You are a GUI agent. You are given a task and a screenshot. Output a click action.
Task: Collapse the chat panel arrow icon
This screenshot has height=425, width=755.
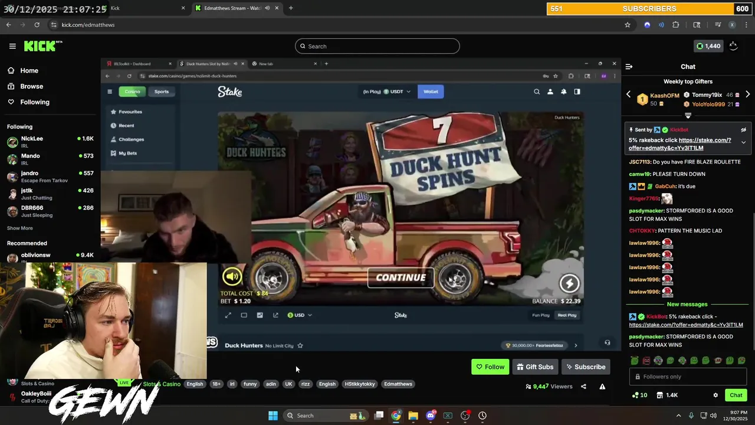coord(629,67)
